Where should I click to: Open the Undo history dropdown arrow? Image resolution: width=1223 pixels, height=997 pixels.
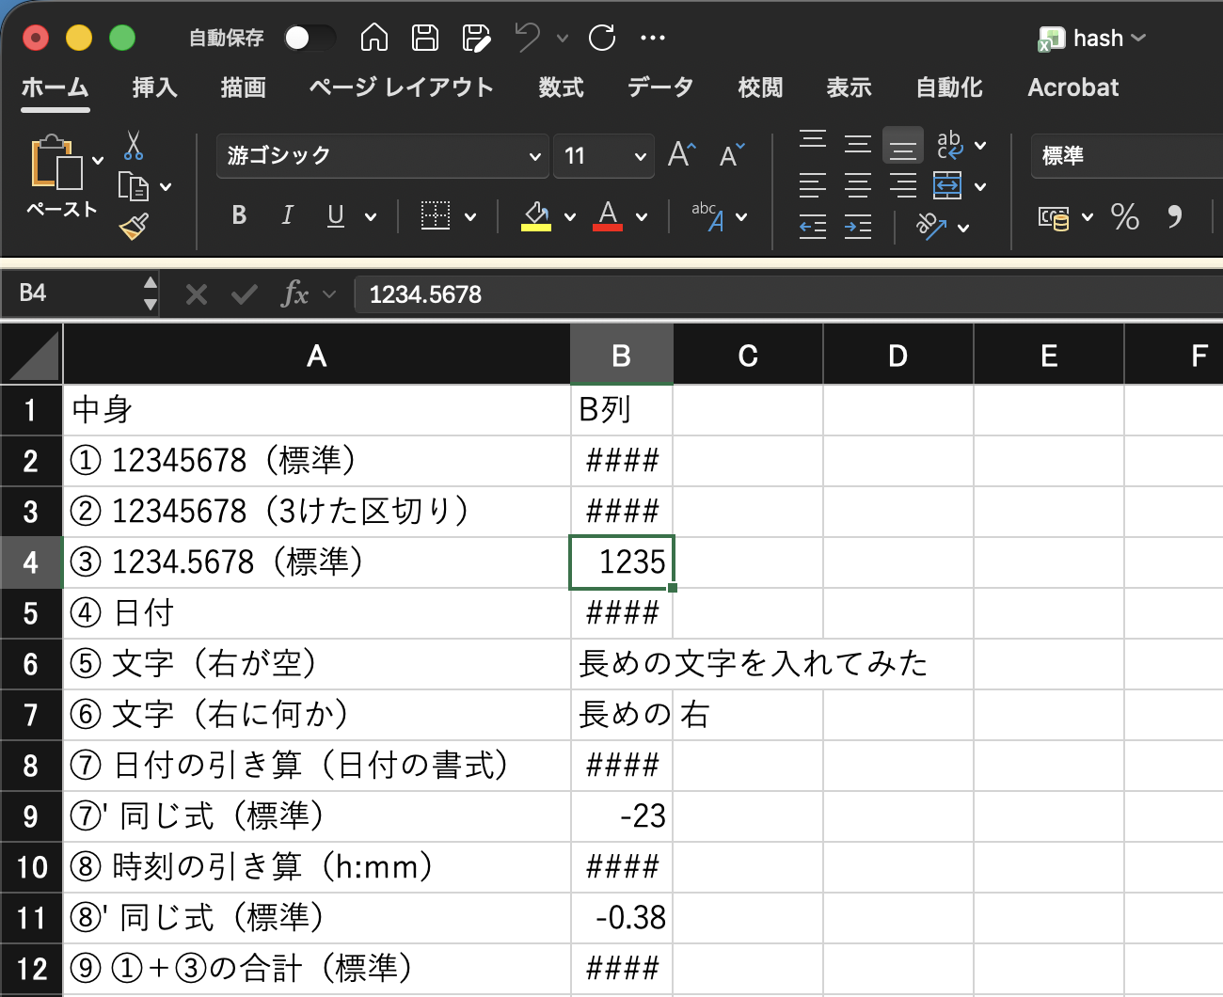pyautogui.click(x=563, y=39)
